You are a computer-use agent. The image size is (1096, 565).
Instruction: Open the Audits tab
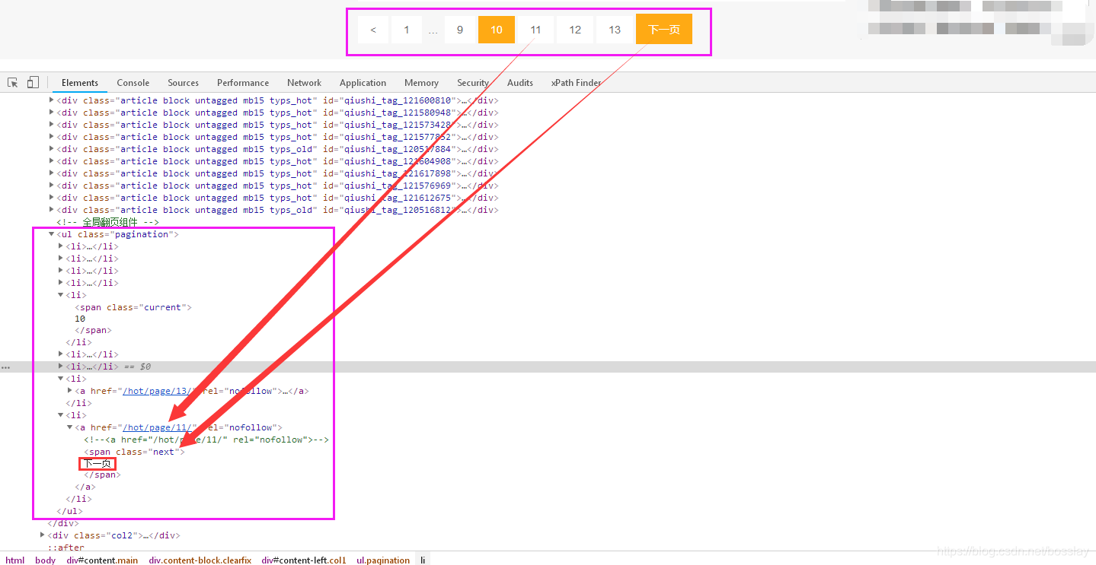click(x=520, y=83)
